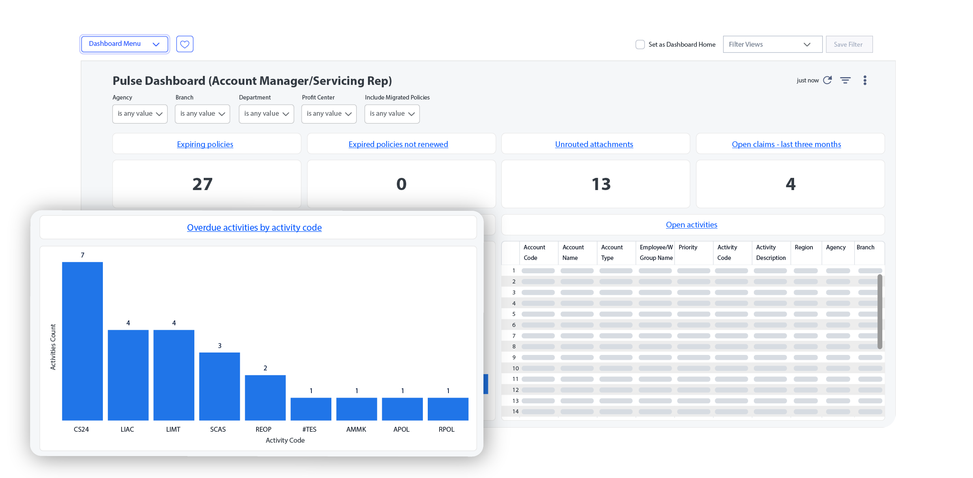
Task: Click the Priority column header
Action: point(694,253)
